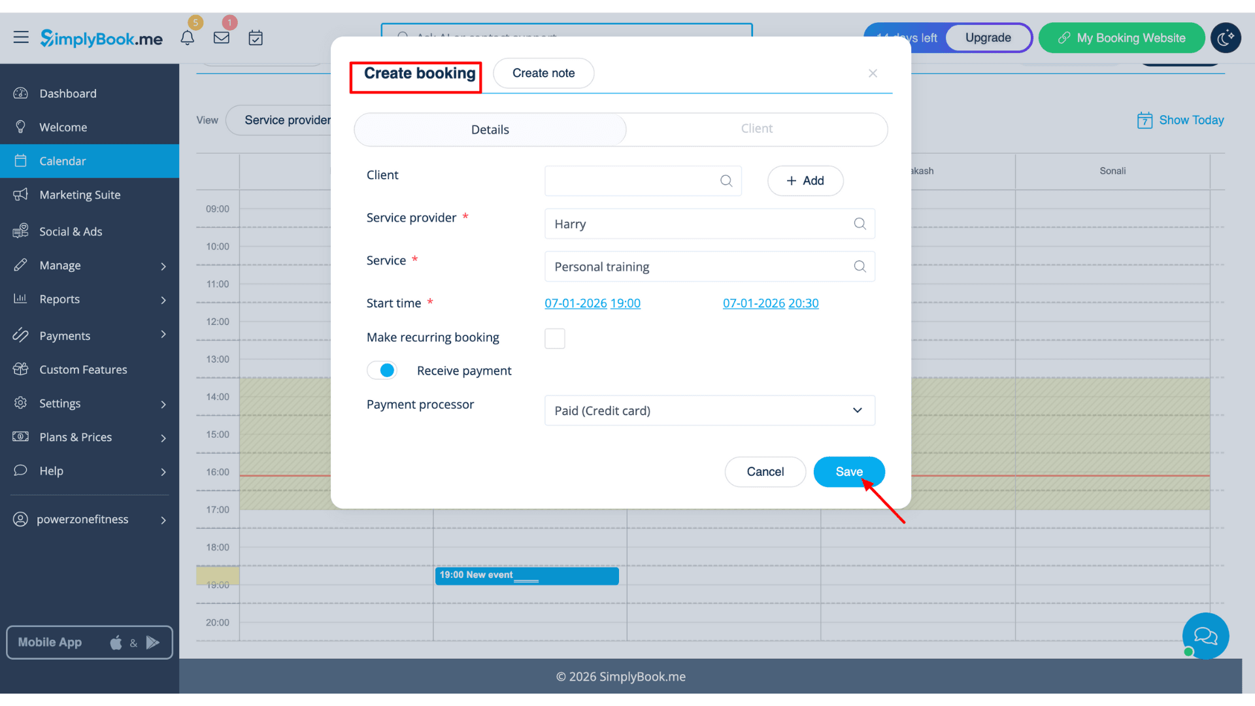Toggle the Receive payment switch off
The image size is (1255, 706).
click(382, 371)
